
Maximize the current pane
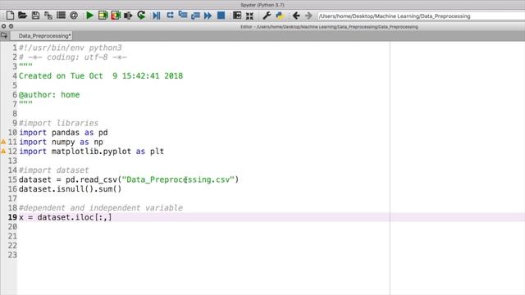click(237, 16)
